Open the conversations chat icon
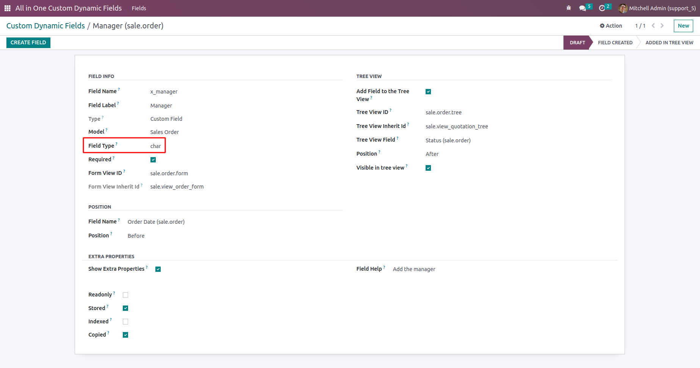The width and height of the screenshot is (700, 368). pos(583,8)
